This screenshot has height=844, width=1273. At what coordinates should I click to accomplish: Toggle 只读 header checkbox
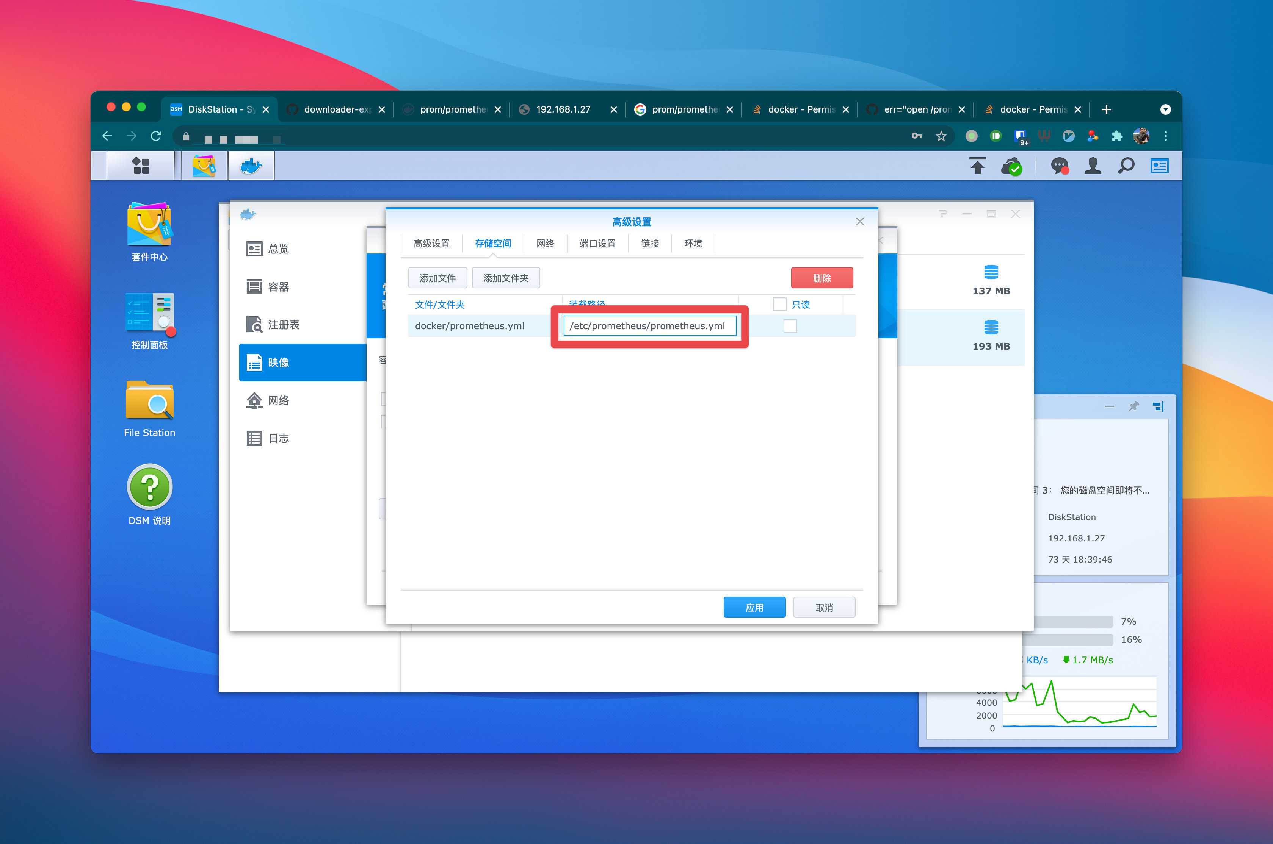(779, 304)
